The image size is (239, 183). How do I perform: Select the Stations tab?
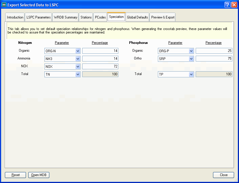[86, 17]
